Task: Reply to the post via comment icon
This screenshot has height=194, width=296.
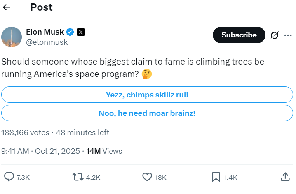Action: point(9,177)
